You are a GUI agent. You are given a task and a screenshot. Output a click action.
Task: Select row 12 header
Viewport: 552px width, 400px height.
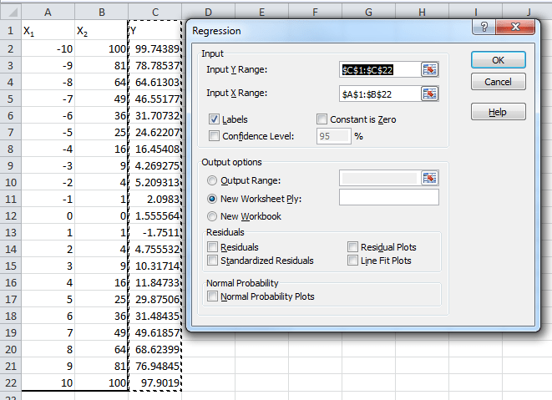click(11, 215)
